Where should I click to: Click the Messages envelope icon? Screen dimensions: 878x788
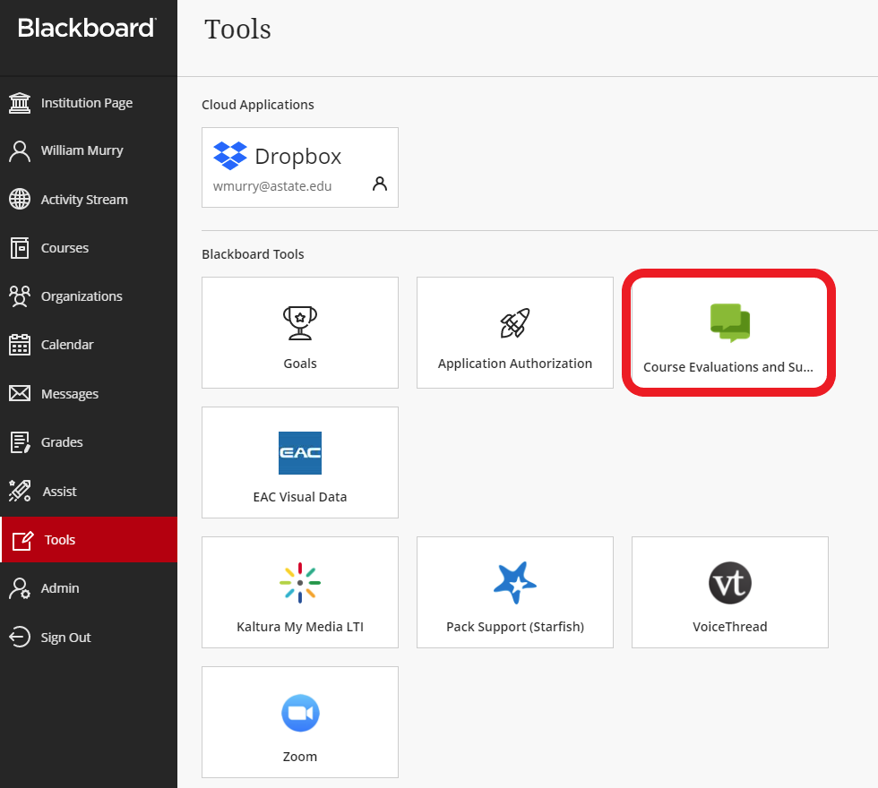pyautogui.click(x=20, y=393)
